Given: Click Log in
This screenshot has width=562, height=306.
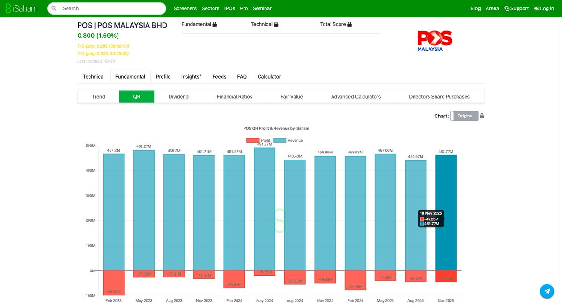Looking at the screenshot, I should 544,8.
